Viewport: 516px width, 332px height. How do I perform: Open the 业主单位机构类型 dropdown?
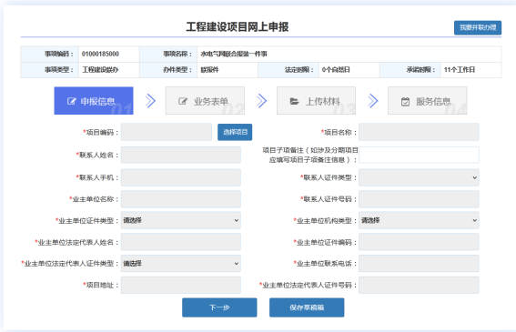click(x=419, y=220)
